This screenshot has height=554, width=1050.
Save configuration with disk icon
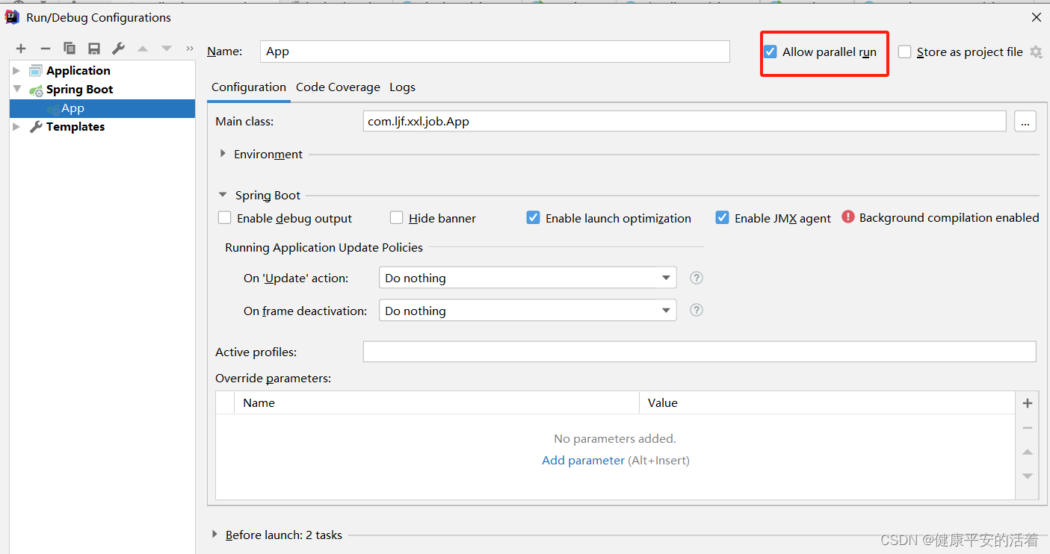93,49
